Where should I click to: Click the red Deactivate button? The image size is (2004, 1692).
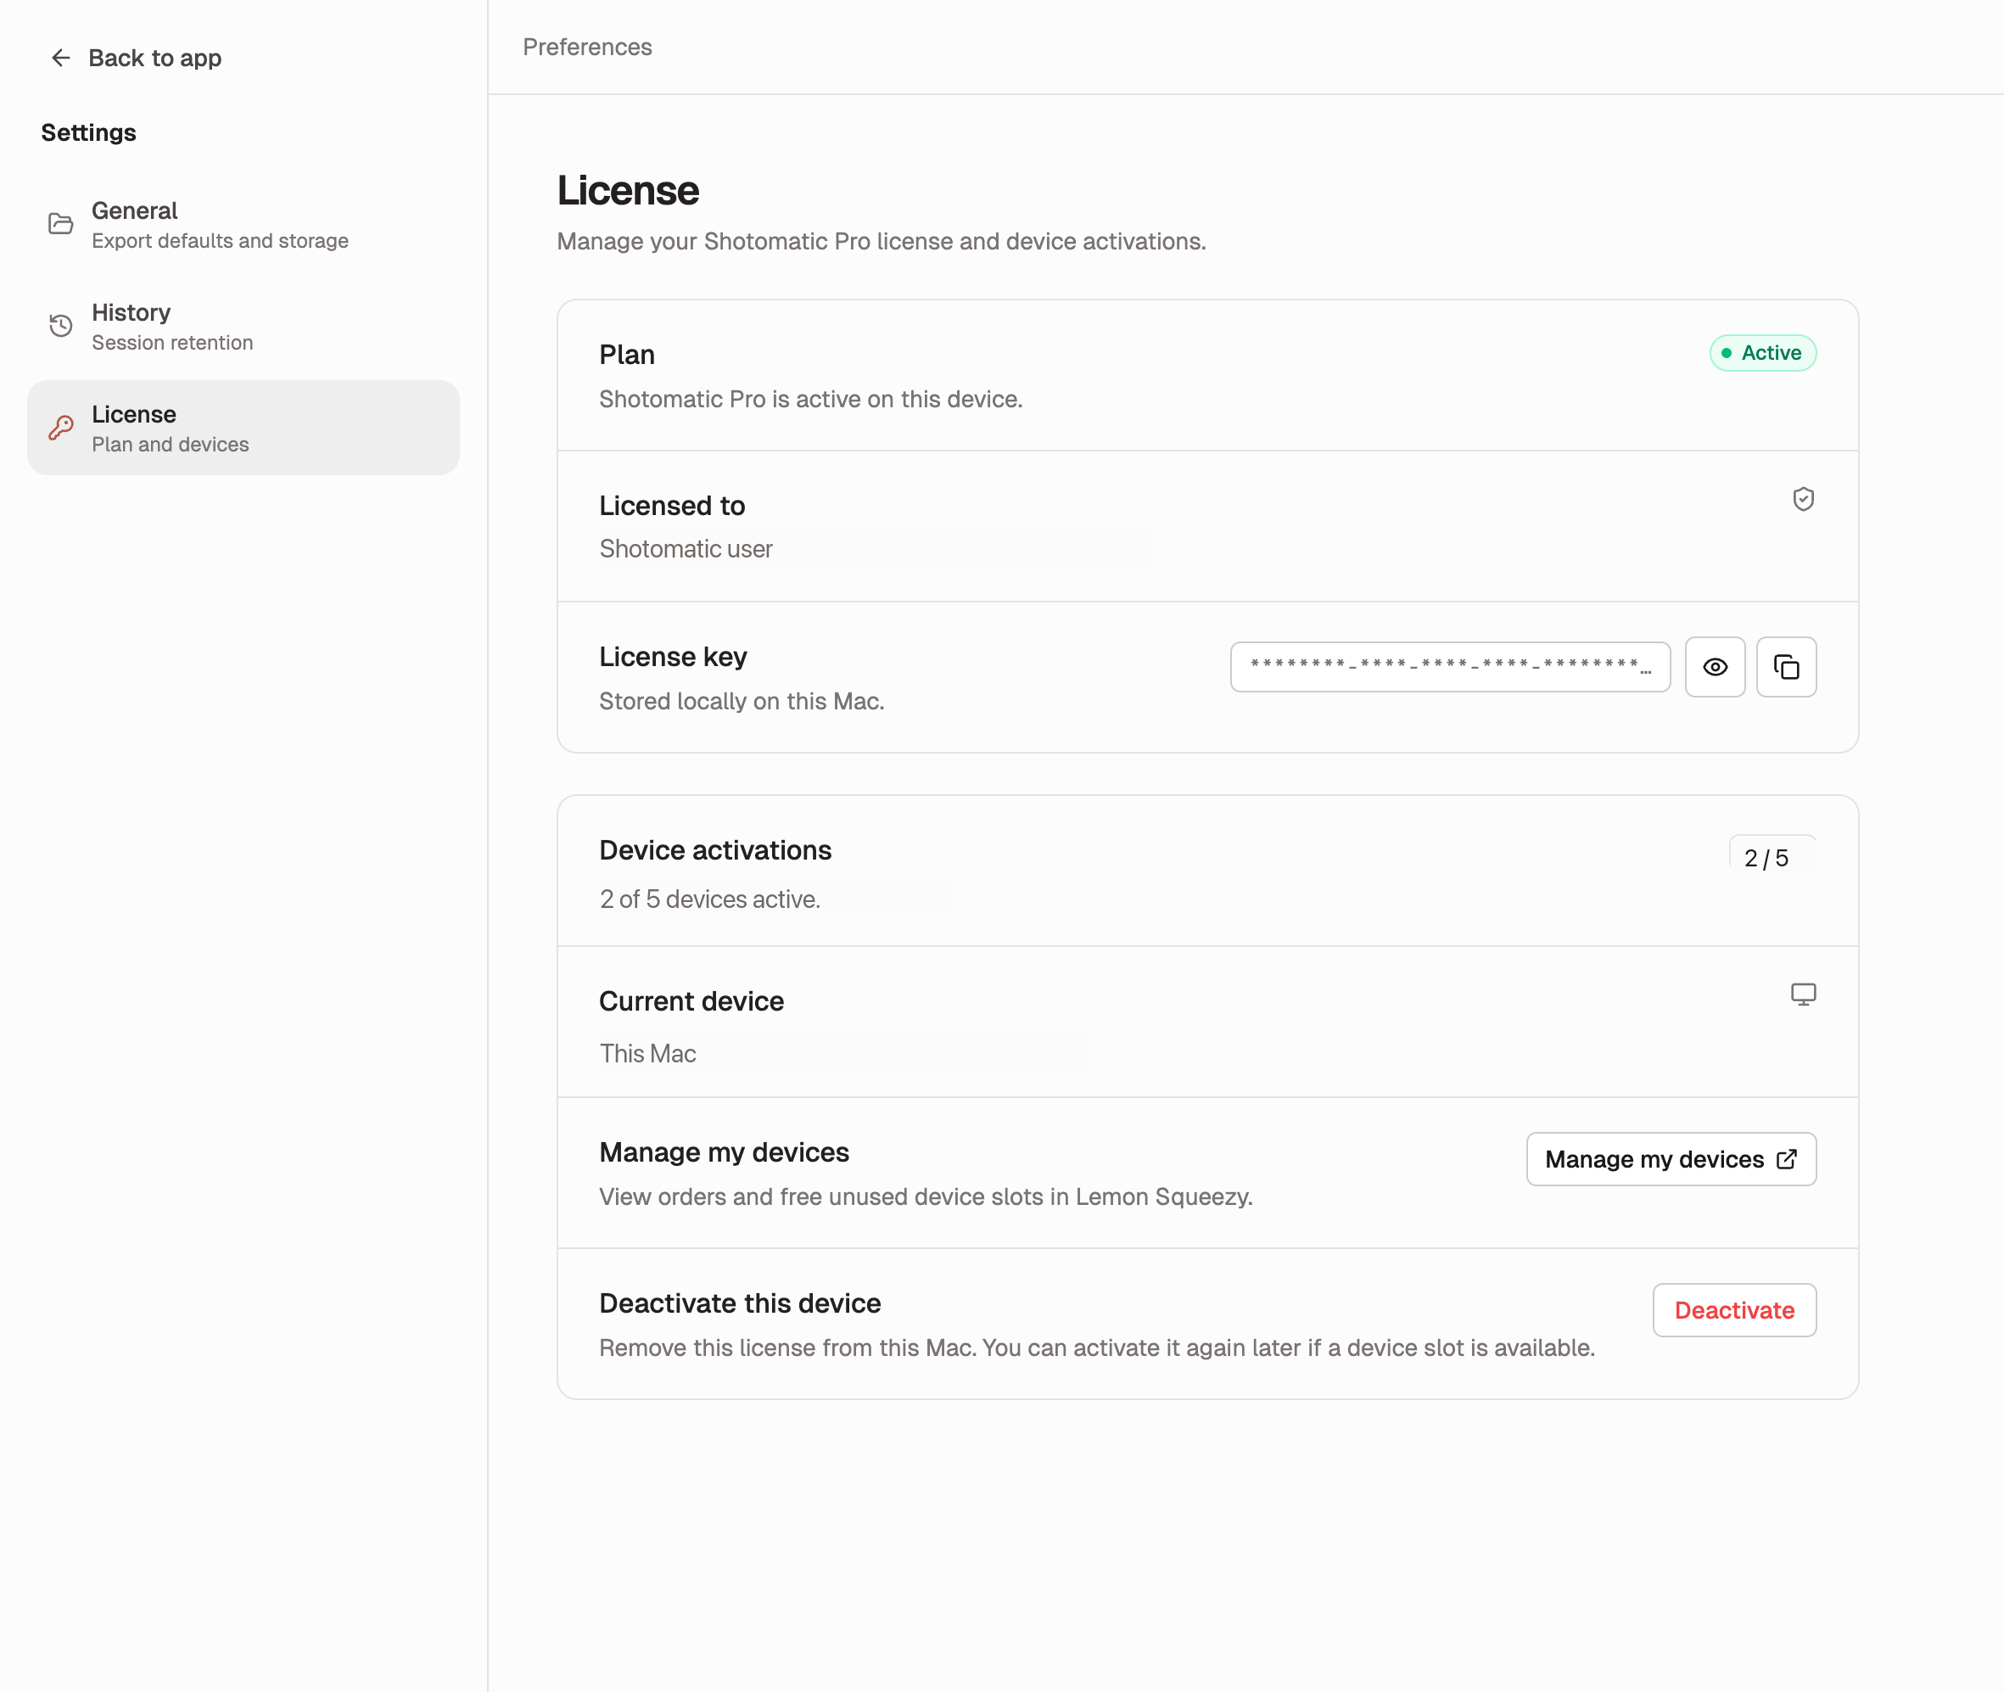1733,1310
